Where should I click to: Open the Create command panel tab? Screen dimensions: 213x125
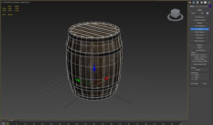(x=191, y=2)
